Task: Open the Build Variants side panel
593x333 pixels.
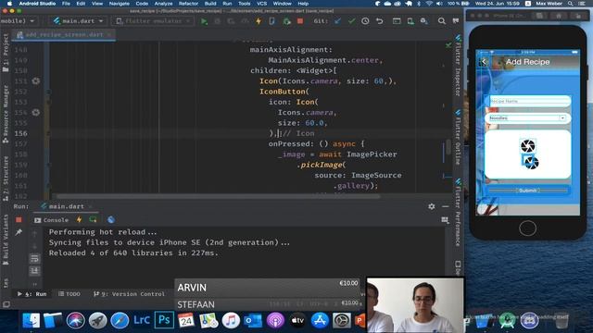Action: (6, 240)
